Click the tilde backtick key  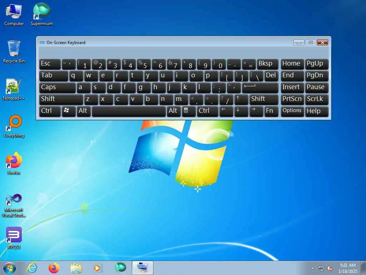click(69, 64)
